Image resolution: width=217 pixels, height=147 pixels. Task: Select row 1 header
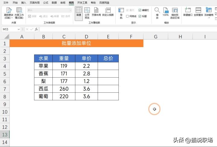click(x=5, y=43)
